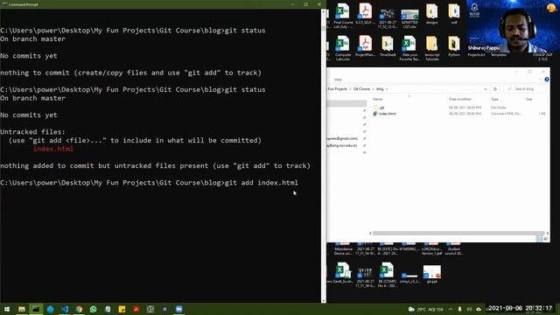Open the View tab in Explorer
Image resolution: width=560 pixels, height=315 pixels.
tap(338, 80)
